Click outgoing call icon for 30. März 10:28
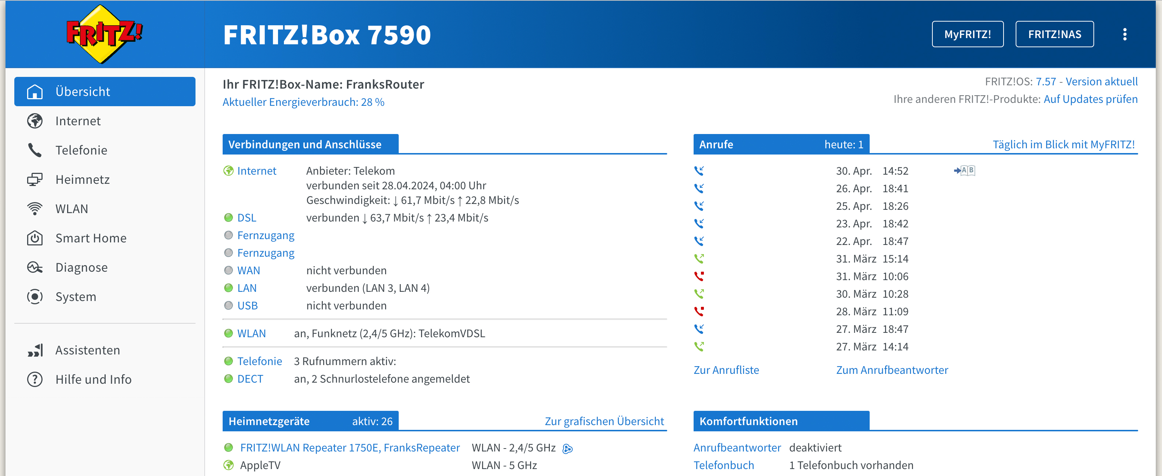 [699, 294]
